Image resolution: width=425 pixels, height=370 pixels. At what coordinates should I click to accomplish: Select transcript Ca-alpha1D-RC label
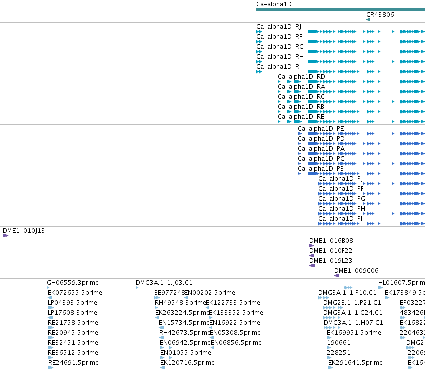(301, 97)
